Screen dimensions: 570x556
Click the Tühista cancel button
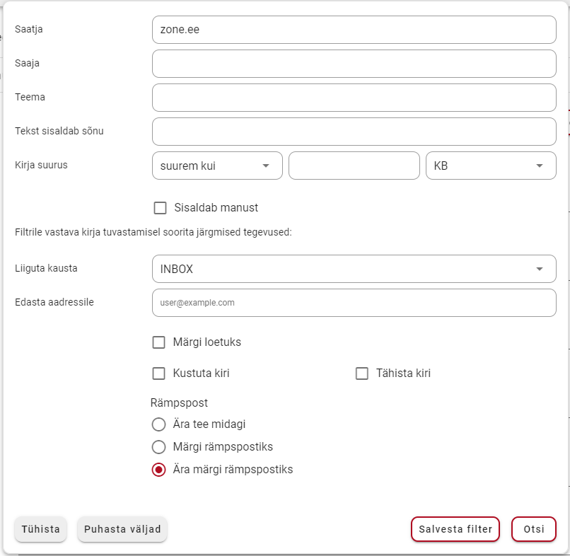[x=41, y=529]
